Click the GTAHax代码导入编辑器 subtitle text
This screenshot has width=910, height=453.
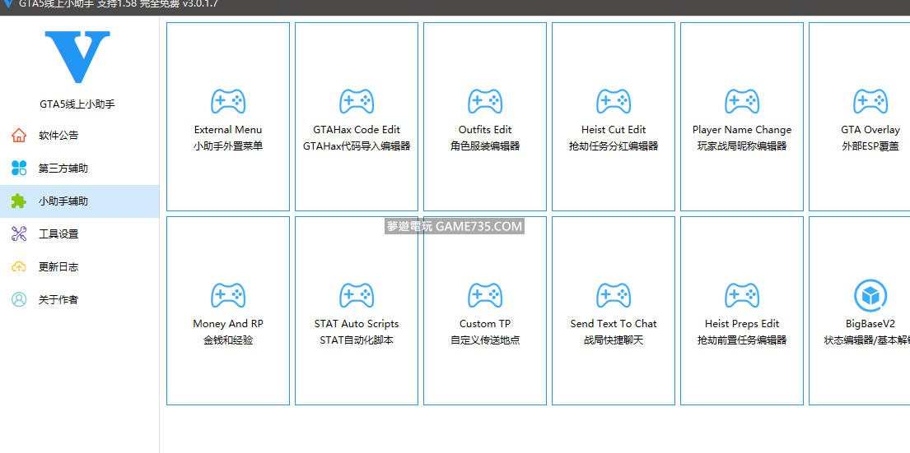(x=357, y=146)
